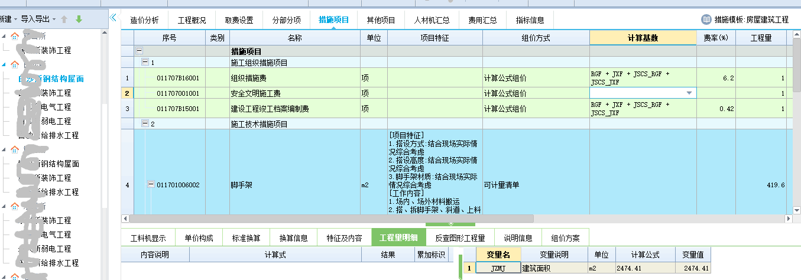Screen dimensions: 801x280
Task: Click the 6.2 fee rate cell
Action: click(715, 78)
